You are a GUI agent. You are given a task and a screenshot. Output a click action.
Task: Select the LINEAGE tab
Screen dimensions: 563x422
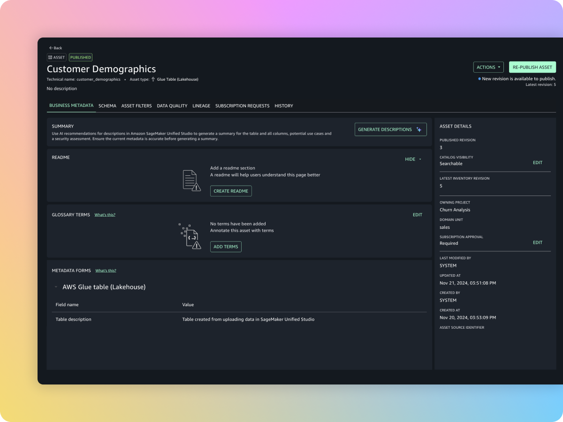(x=201, y=106)
